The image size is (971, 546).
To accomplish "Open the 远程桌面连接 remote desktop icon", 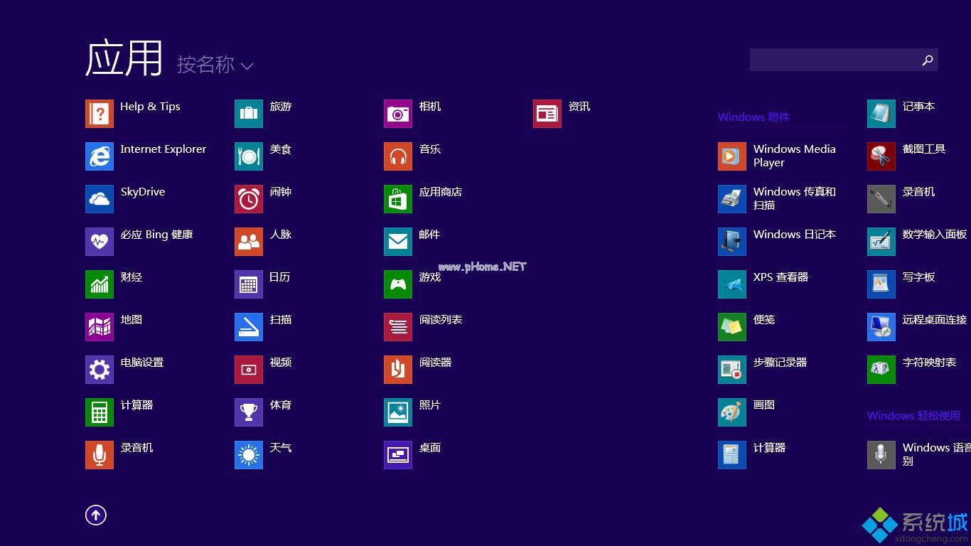I will (x=881, y=327).
